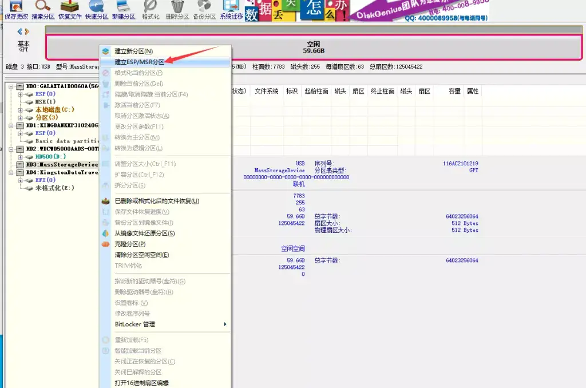This screenshot has height=388, width=586.
Task: Expand ESP(0) under HD1 in the tree
Action: tap(20, 133)
